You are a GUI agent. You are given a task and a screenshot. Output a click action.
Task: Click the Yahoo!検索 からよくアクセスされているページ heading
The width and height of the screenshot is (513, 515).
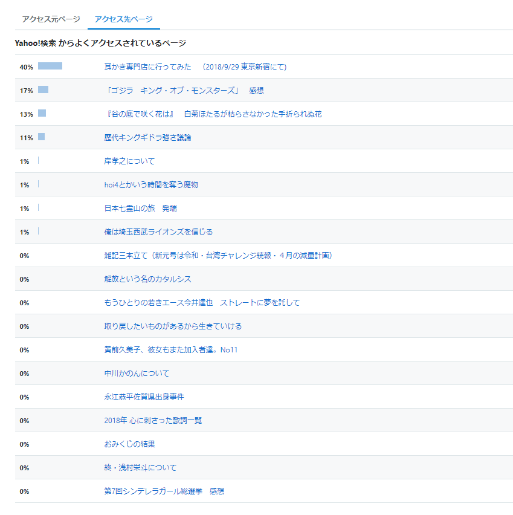tap(100, 43)
